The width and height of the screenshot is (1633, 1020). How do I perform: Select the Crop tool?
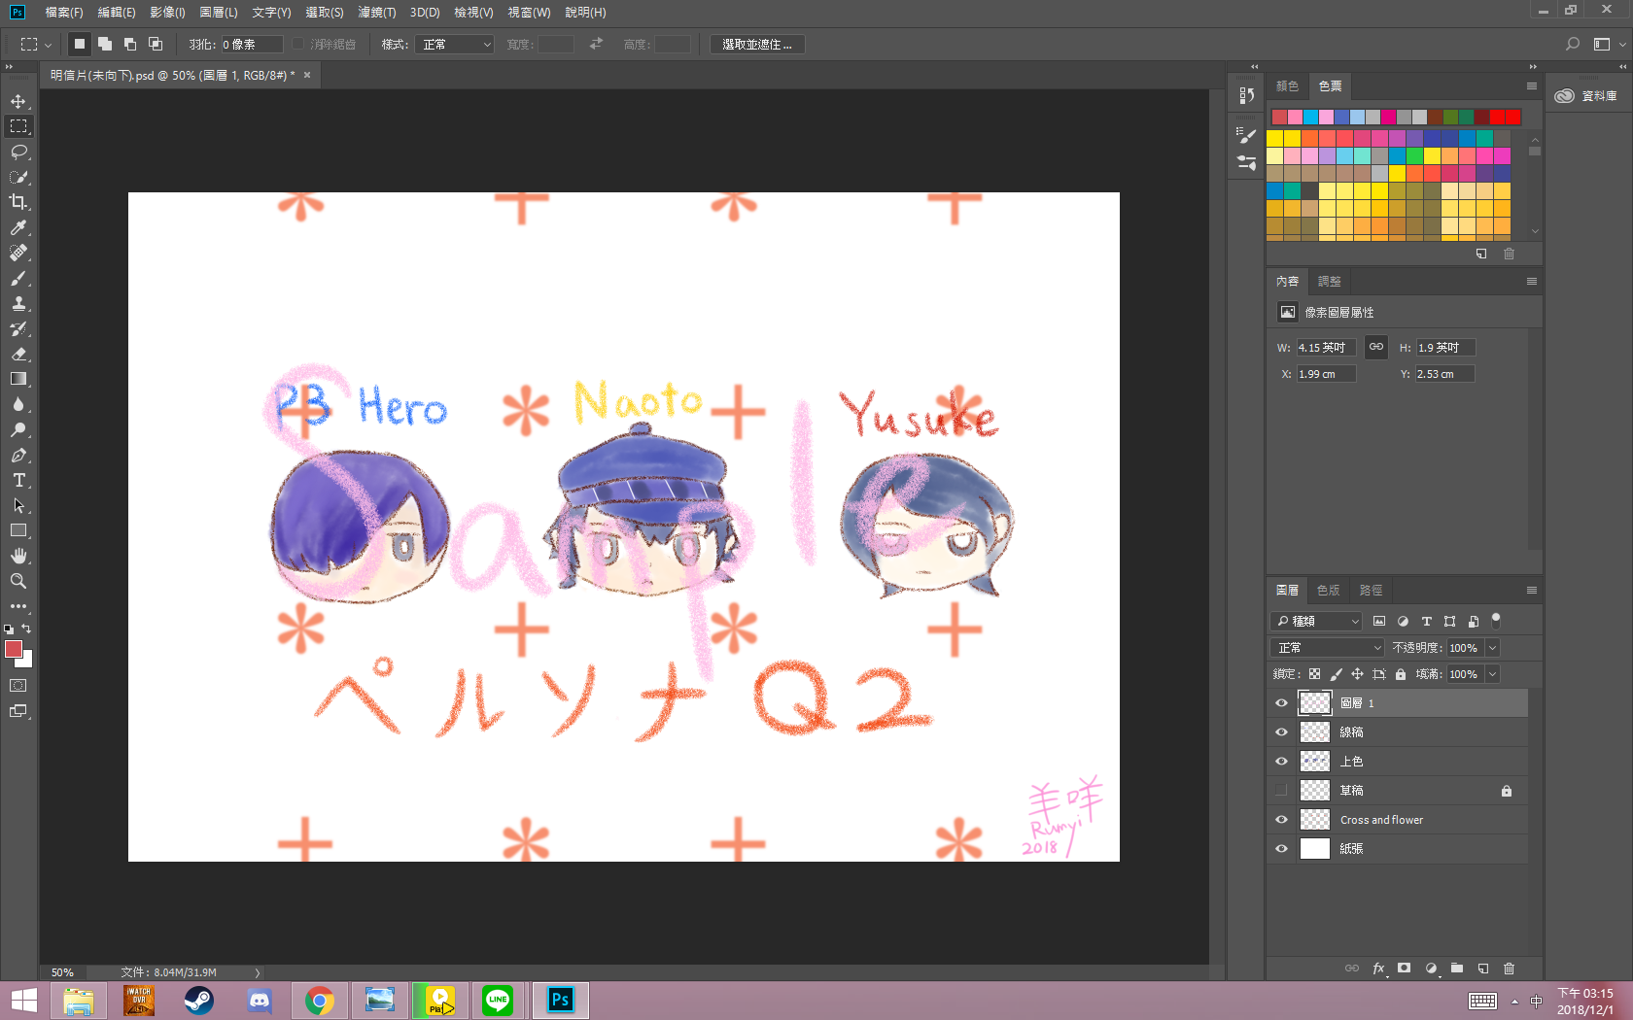pyautogui.click(x=18, y=202)
